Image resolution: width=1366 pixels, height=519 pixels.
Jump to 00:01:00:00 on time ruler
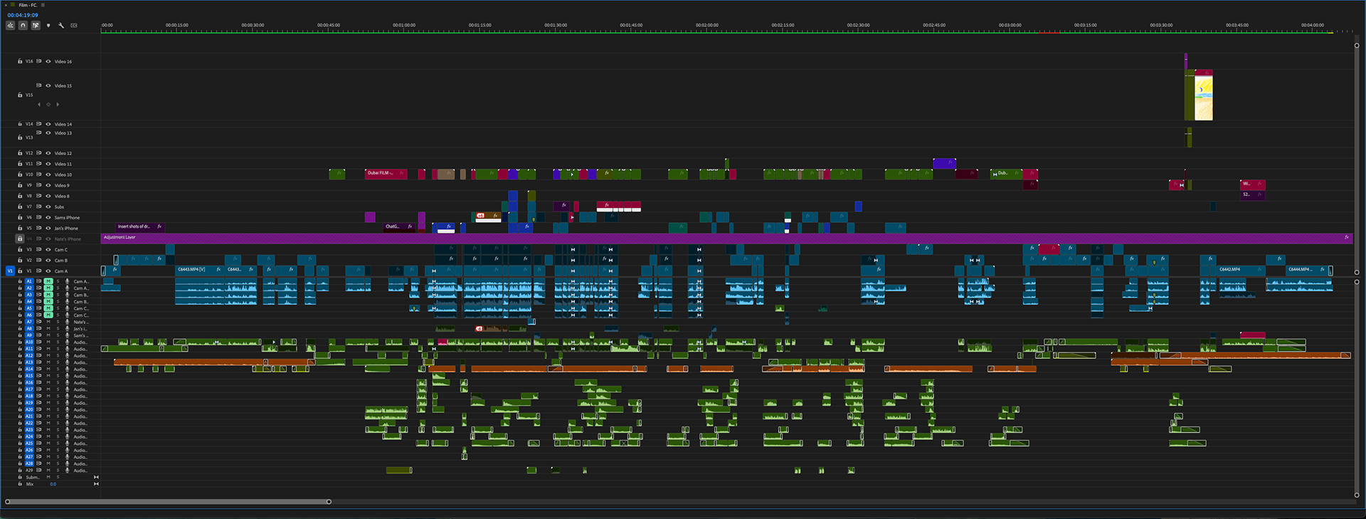(404, 25)
